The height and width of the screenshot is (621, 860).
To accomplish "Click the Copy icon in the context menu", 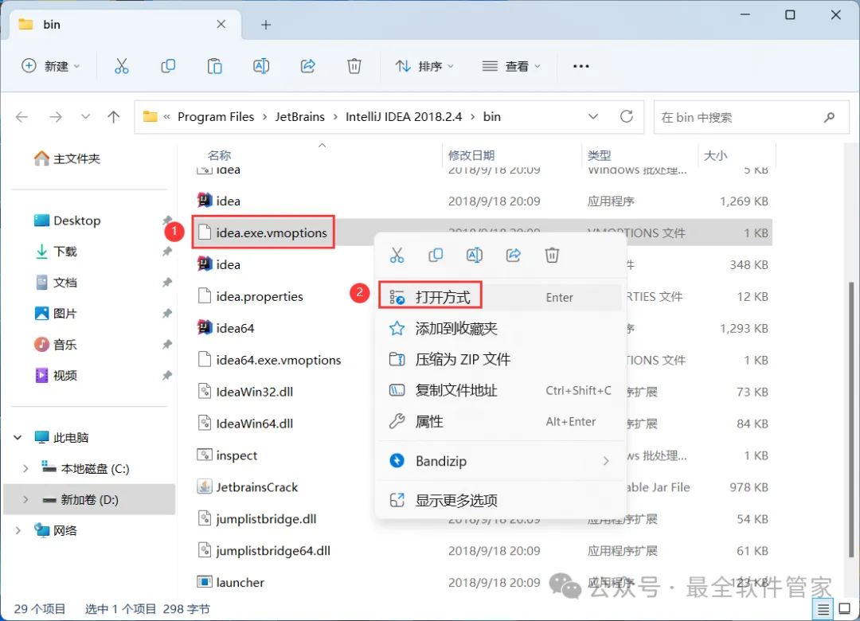I will [x=436, y=255].
